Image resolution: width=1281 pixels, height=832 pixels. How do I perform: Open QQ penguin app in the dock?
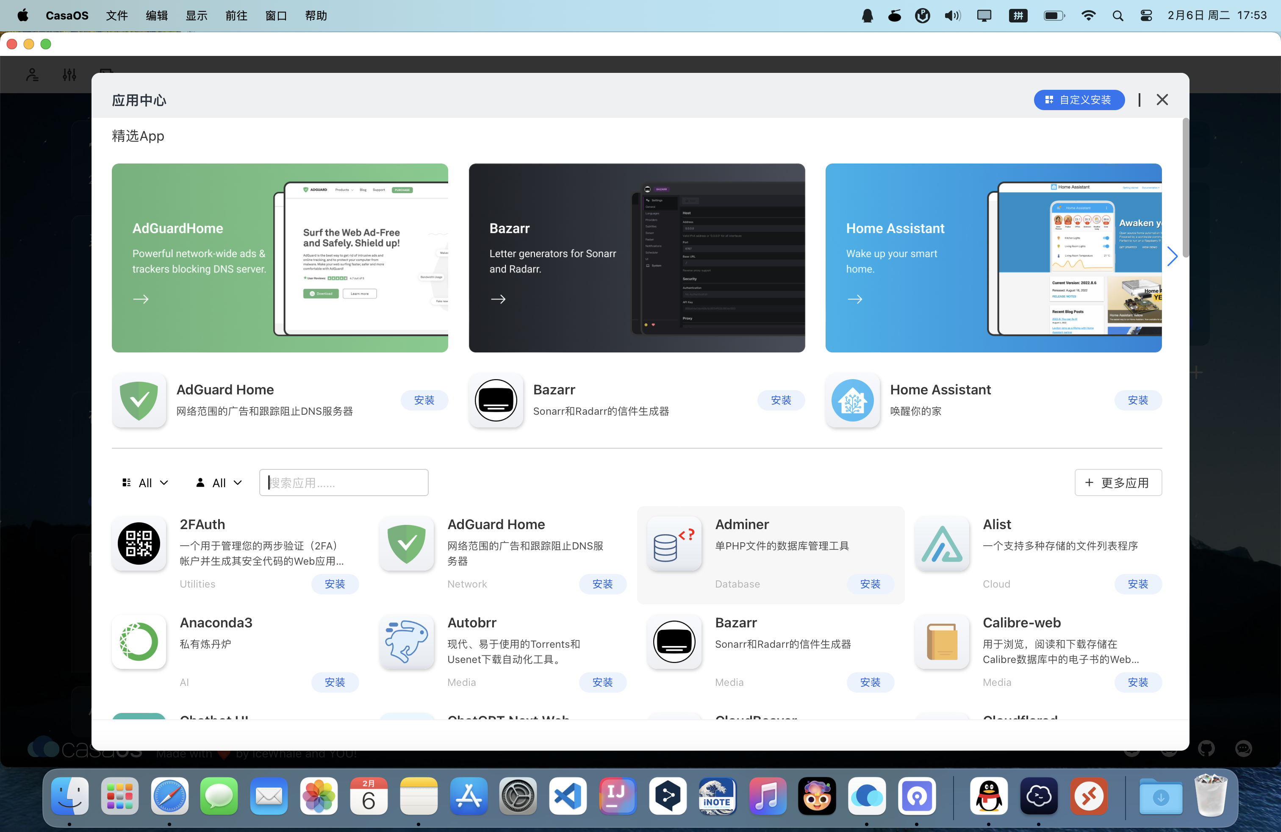point(989,796)
